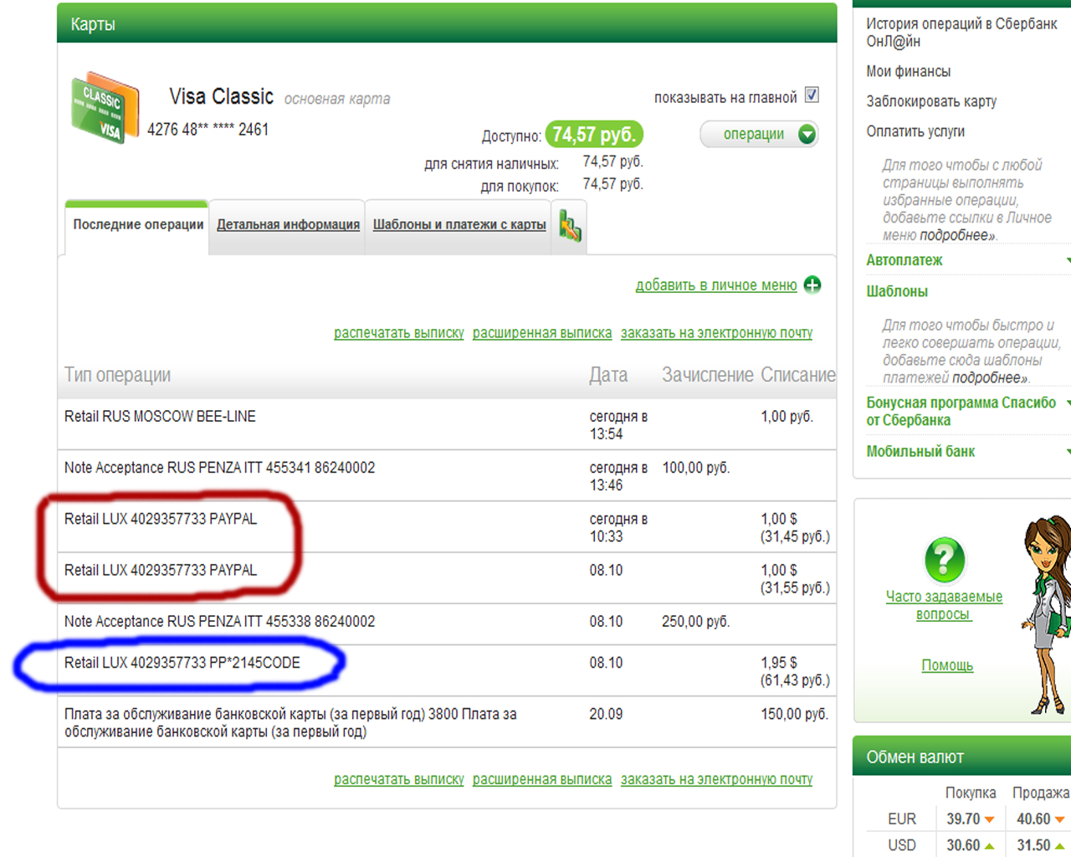Screen dimensions: 1071x857
Task: Click the 'Тип операции' column header
Action: [x=117, y=375]
